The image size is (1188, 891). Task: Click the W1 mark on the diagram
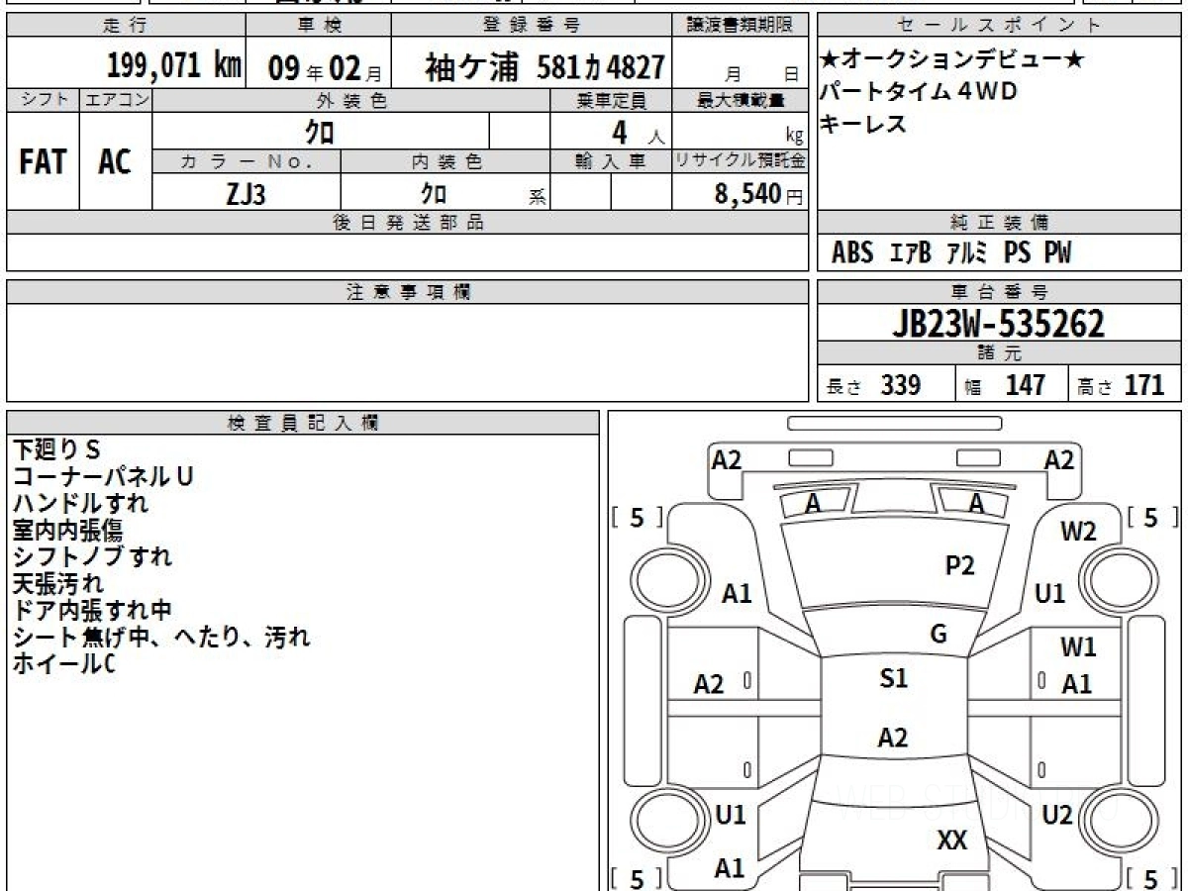[1079, 647]
